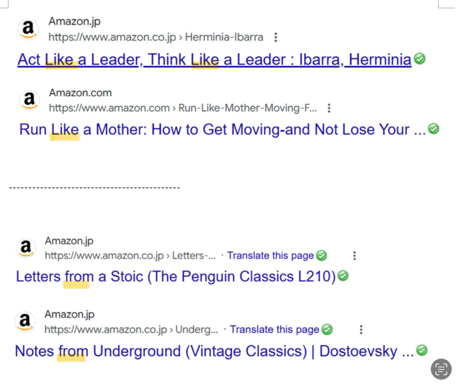Click the Amazon logo above Letters from a Stoic
458x385 pixels.
pos(25,247)
